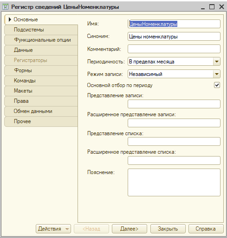Expand the Режим записи dropdown list
The image size is (227, 238).
coord(217,74)
